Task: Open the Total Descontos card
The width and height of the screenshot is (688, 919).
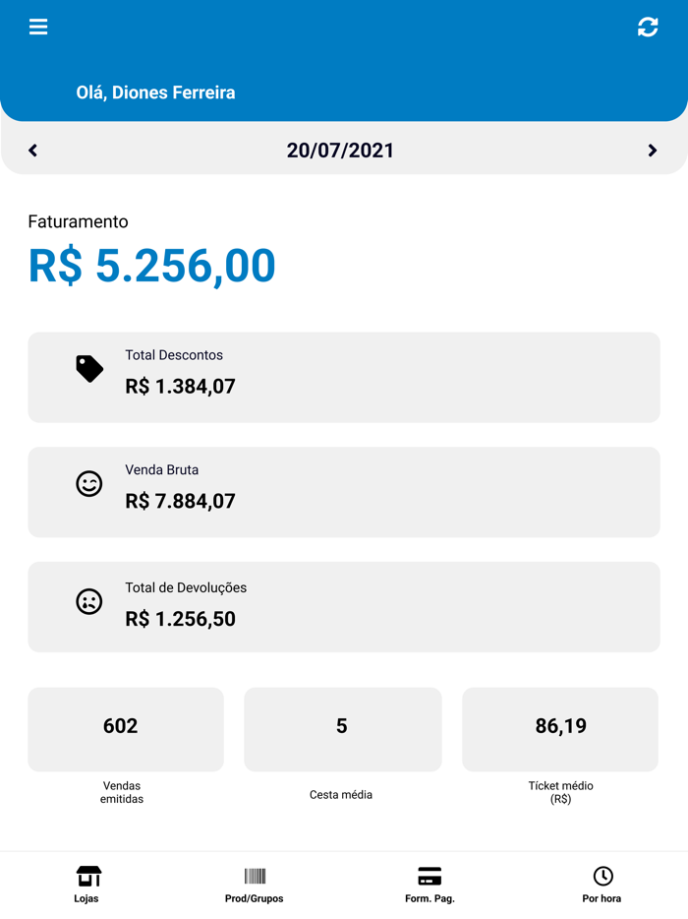Action: [343, 377]
